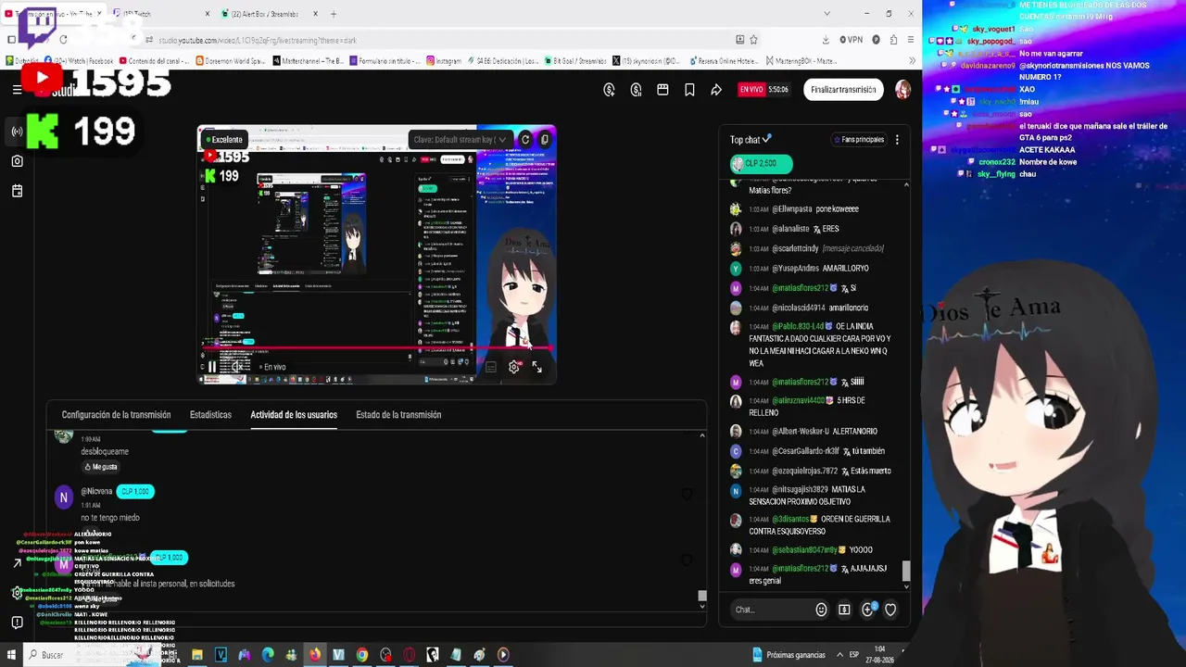
Task: Share the live stream with the arrow icon
Action: [716, 90]
